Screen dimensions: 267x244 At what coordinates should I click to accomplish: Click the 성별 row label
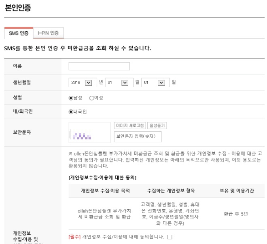17,98
